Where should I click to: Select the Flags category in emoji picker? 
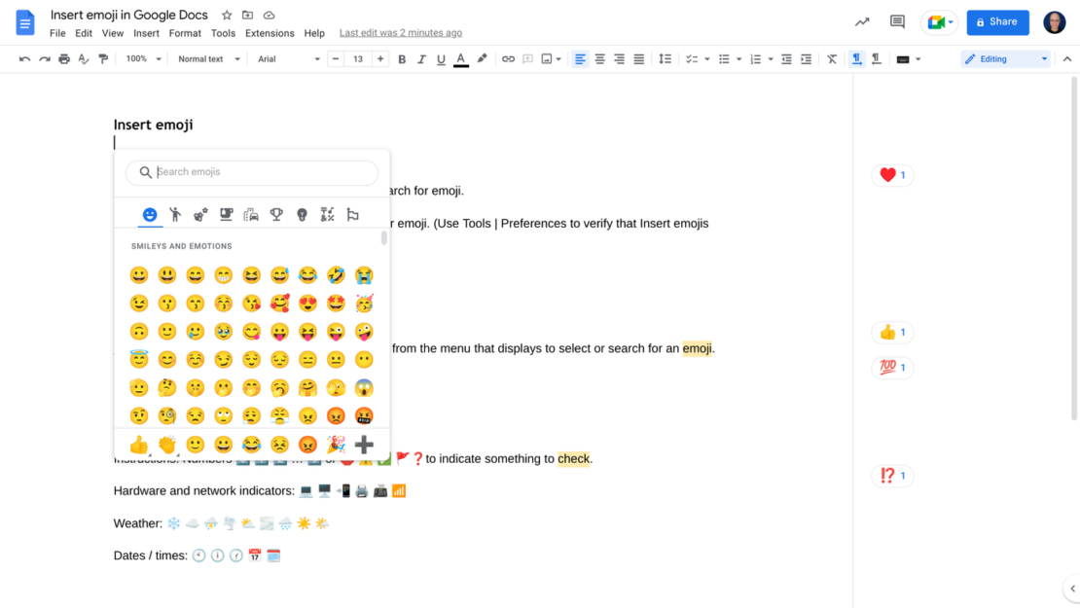352,213
